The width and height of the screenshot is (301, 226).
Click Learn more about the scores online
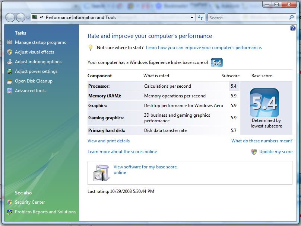click(122, 152)
